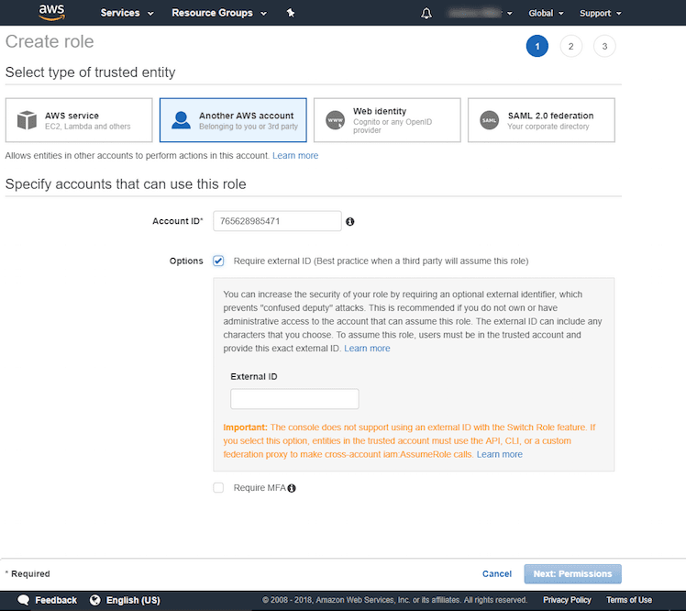This screenshot has width=686, height=611.
Task: Click the globe language icon in footer
Action: pyautogui.click(x=95, y=600)
